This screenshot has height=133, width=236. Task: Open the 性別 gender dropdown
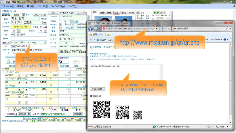tap(19, 31)
